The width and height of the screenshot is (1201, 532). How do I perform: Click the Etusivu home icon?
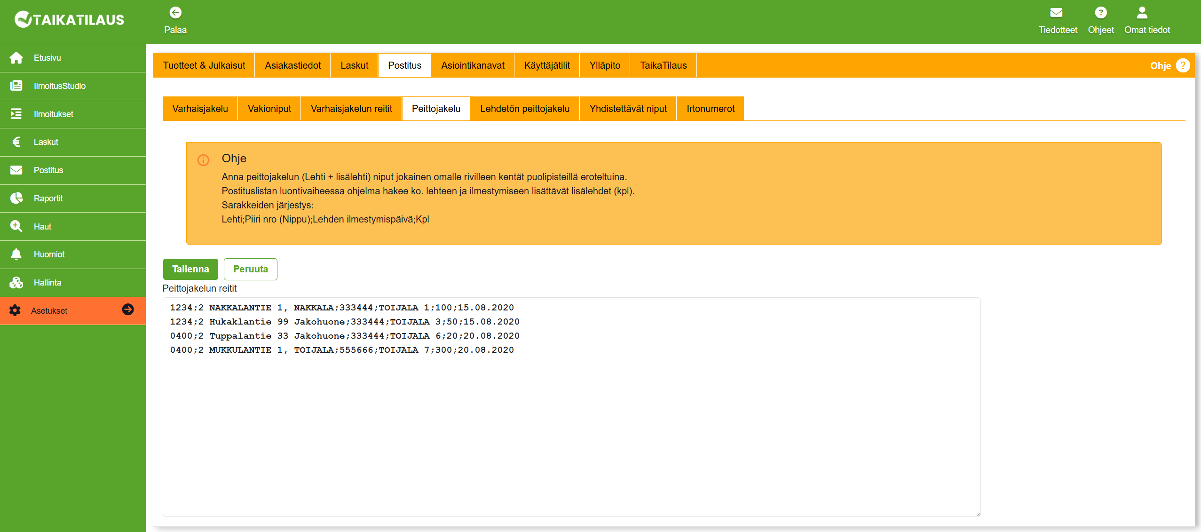(x=16, y=58)
